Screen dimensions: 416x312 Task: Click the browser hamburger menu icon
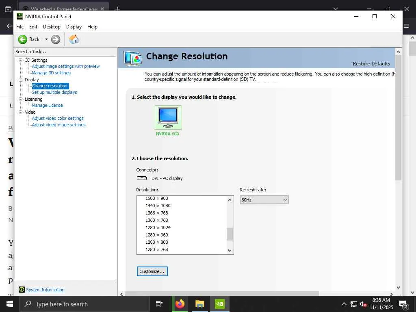pyautogui.click(x=406, y=26)
